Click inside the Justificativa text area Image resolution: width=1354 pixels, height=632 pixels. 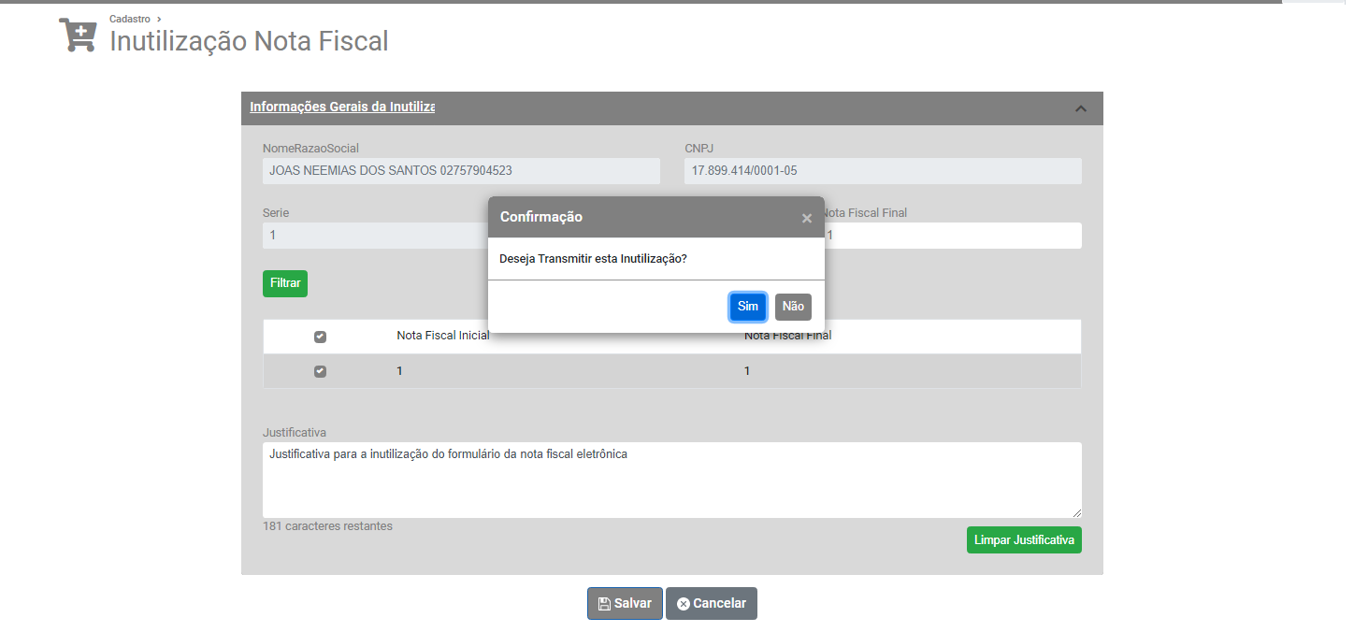click(x=671, y=481)
